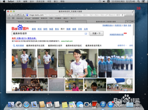
Task: Launch iTunes from the Dock
Action: point(103,104)
